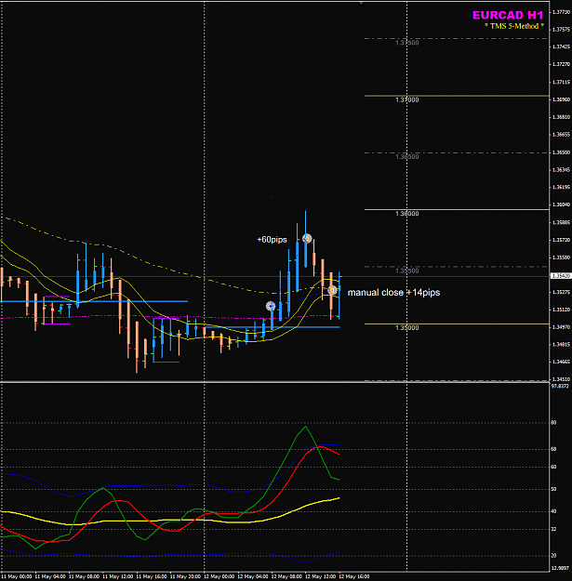Select the 1.35500 level label
This screenshot has height=581, width=572.
(407, 271)
